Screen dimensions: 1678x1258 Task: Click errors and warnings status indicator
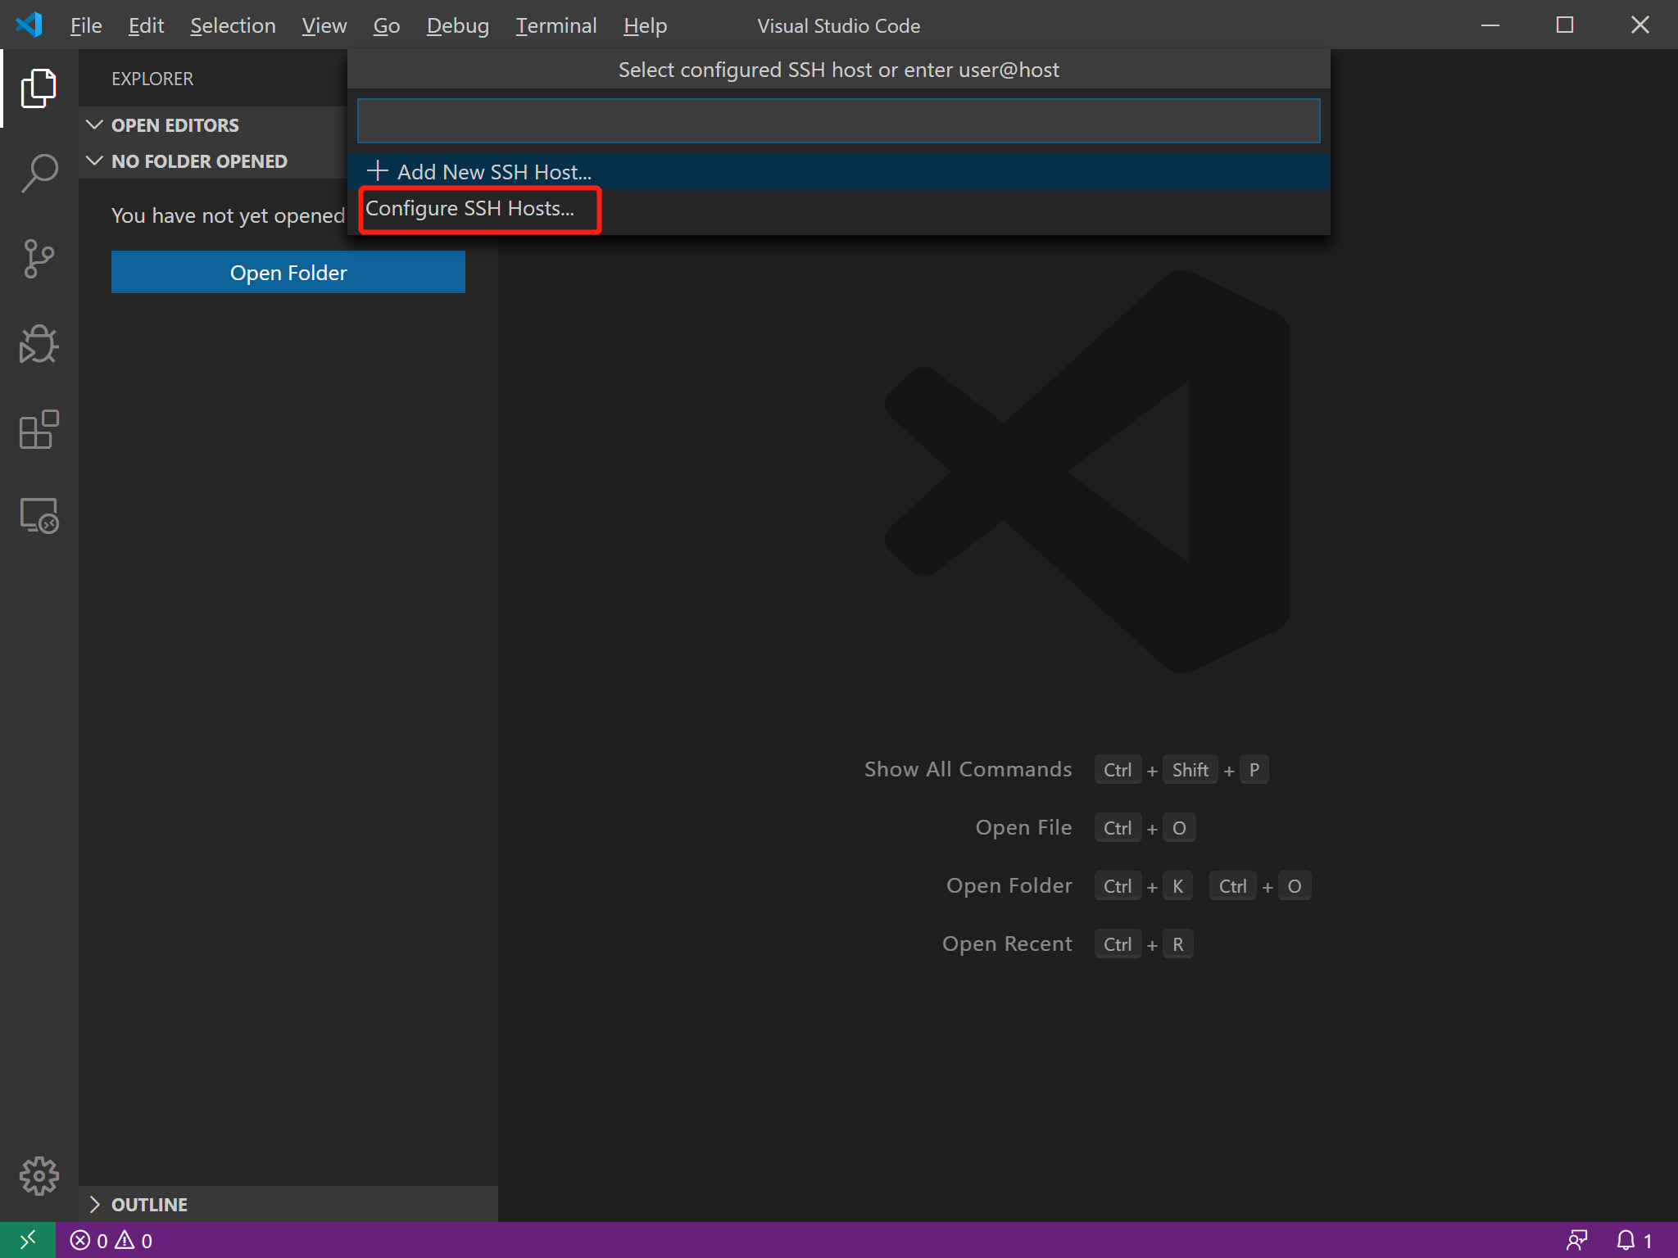[111, 1240]
